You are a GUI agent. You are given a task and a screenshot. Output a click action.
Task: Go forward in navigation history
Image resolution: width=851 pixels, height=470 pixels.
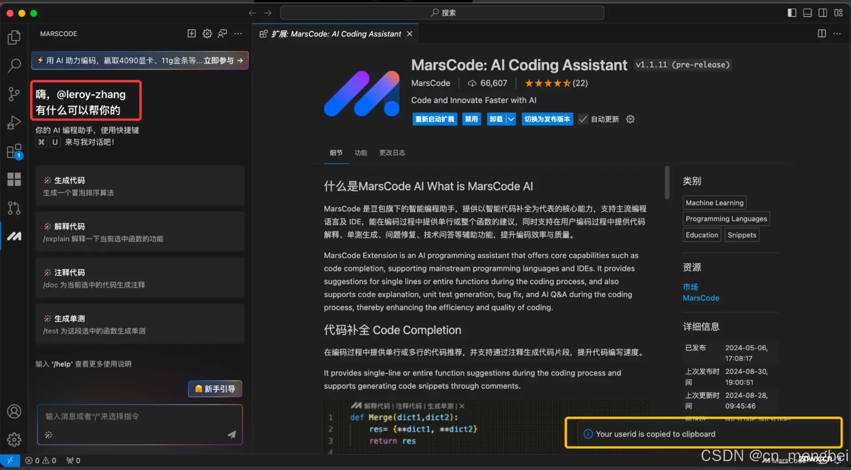click(268, 13)
